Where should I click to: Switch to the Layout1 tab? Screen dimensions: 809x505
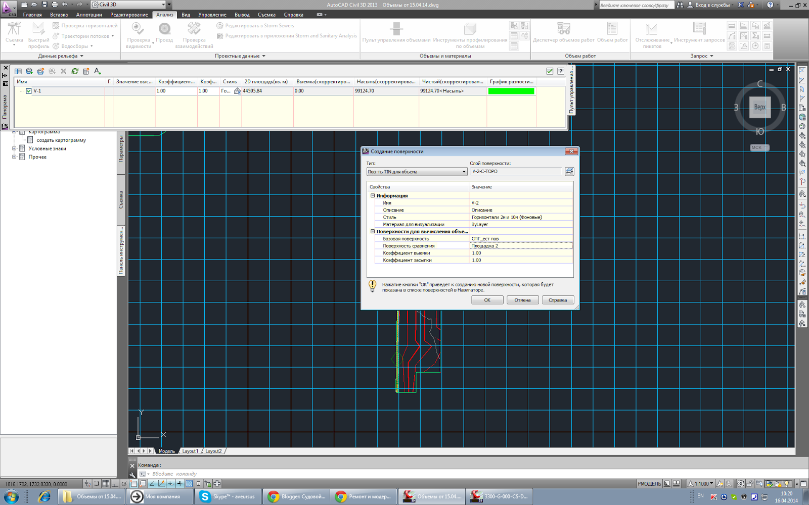click(x=190, y=451)
